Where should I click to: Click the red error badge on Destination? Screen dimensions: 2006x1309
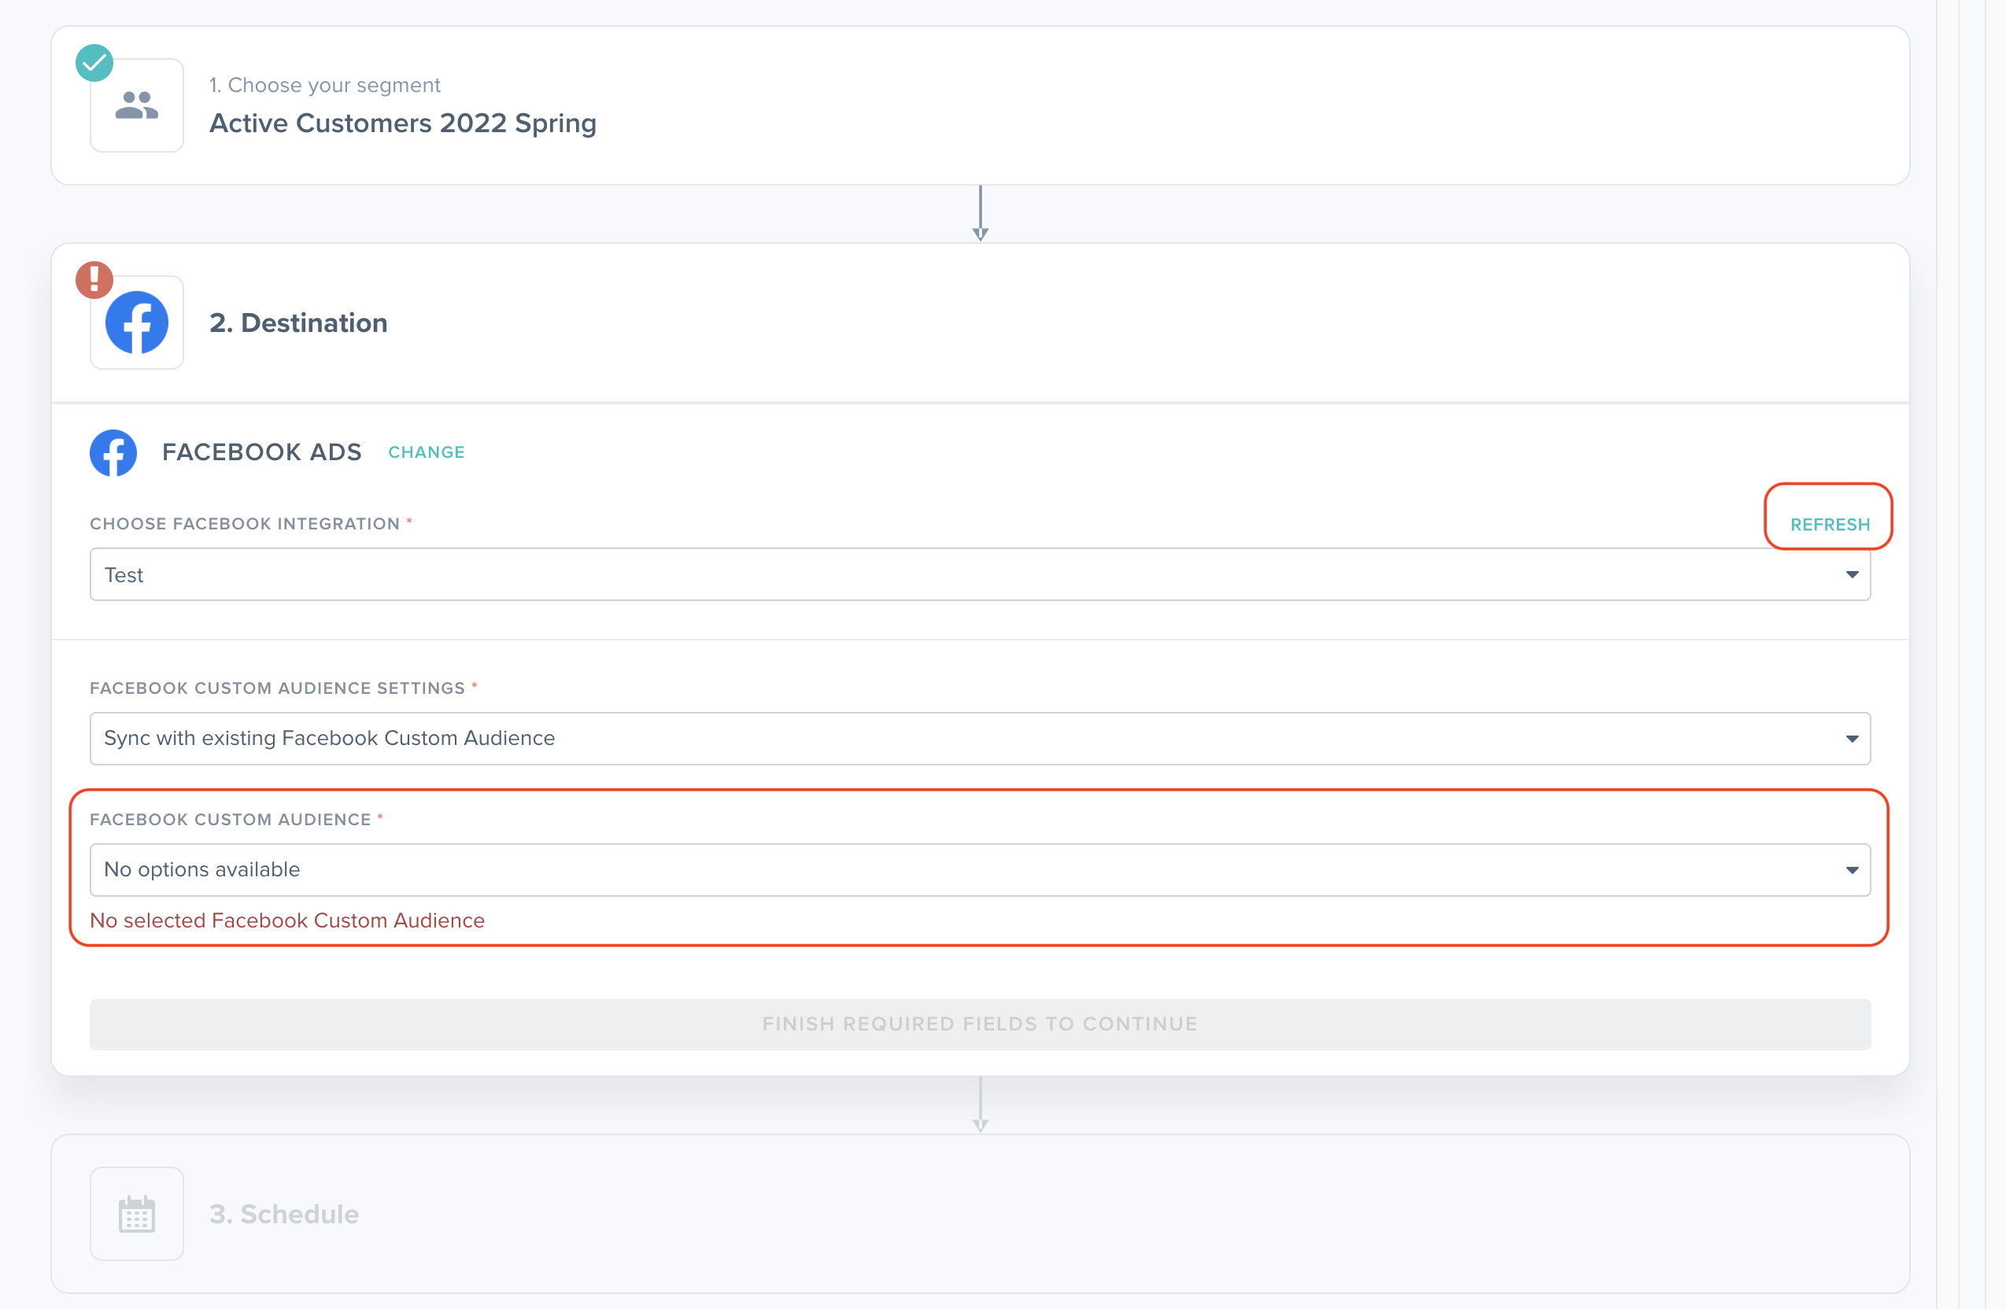94,280
